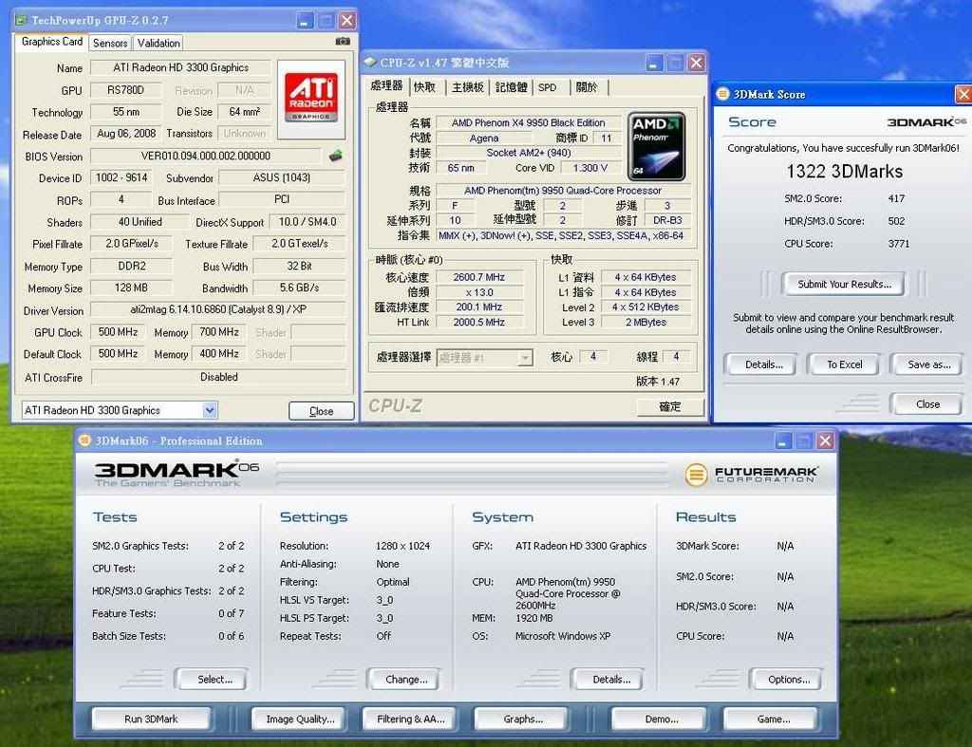
Task: Click Change under Settings in 3DMark06
Action: coord(406,680)
